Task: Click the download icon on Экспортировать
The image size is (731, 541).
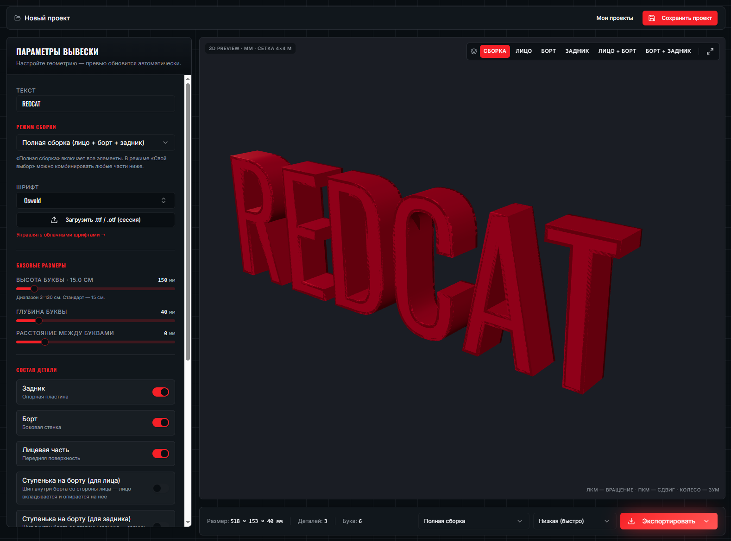Action: [631, 521]
